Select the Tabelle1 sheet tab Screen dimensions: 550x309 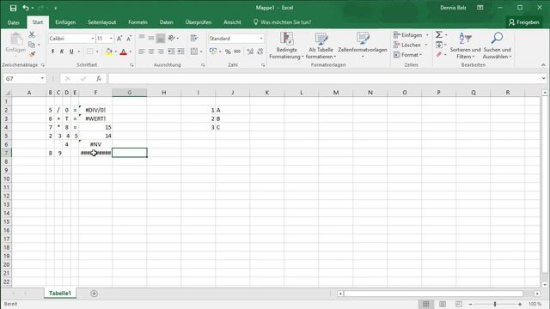click(x=60, y=294)
